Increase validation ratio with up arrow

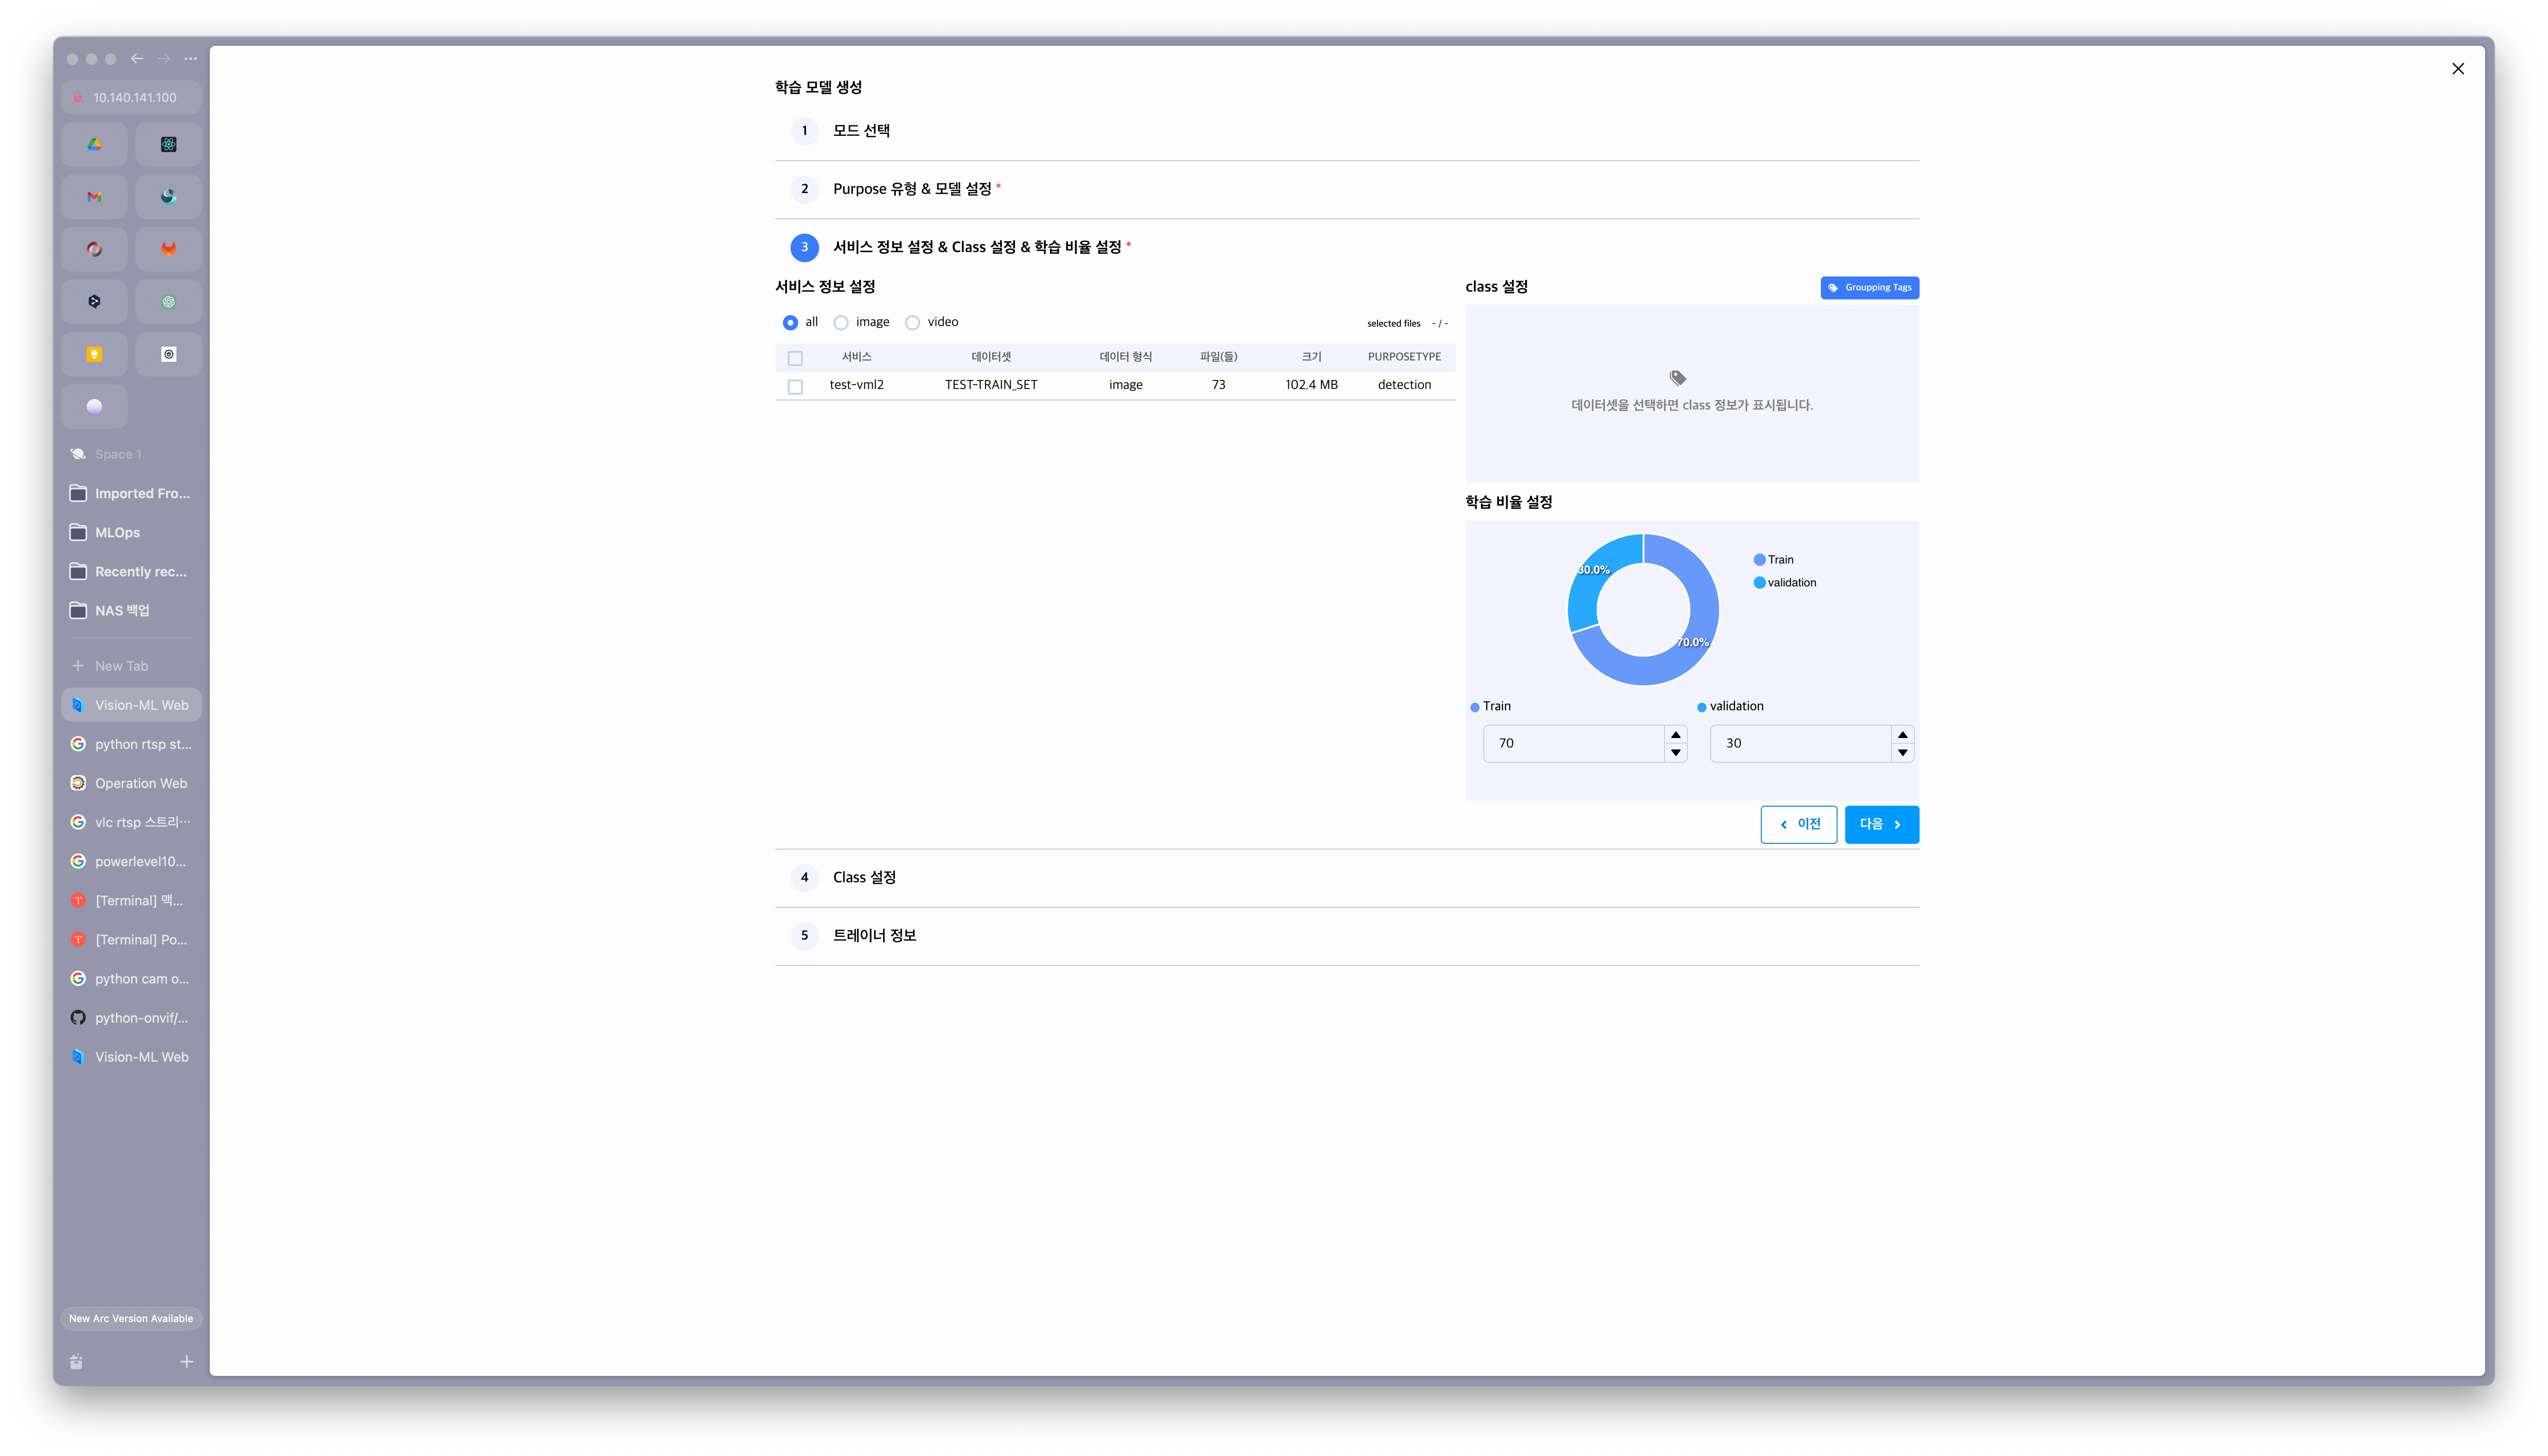1902,735
